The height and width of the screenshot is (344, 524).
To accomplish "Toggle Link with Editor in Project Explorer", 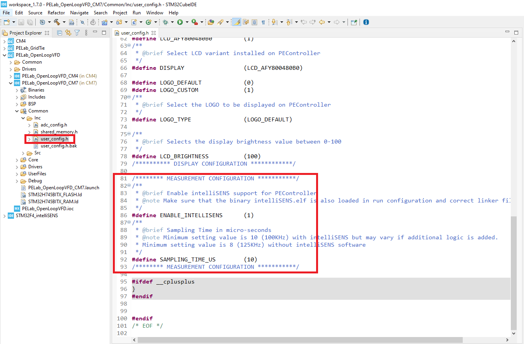I will pos(68,33).
